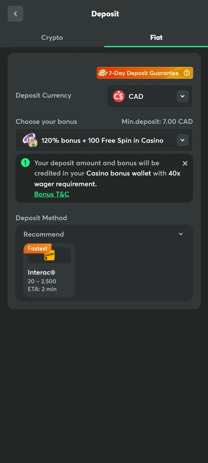Screen dimensions: 208x463
Task: Click the Fastest badge on Interac card
Action: pos(38,249)
